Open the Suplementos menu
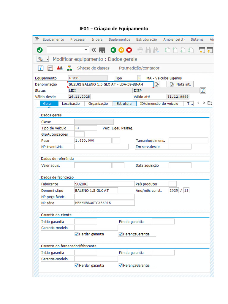The width and height of the screenshot is (228, 304). pos(119,39)
